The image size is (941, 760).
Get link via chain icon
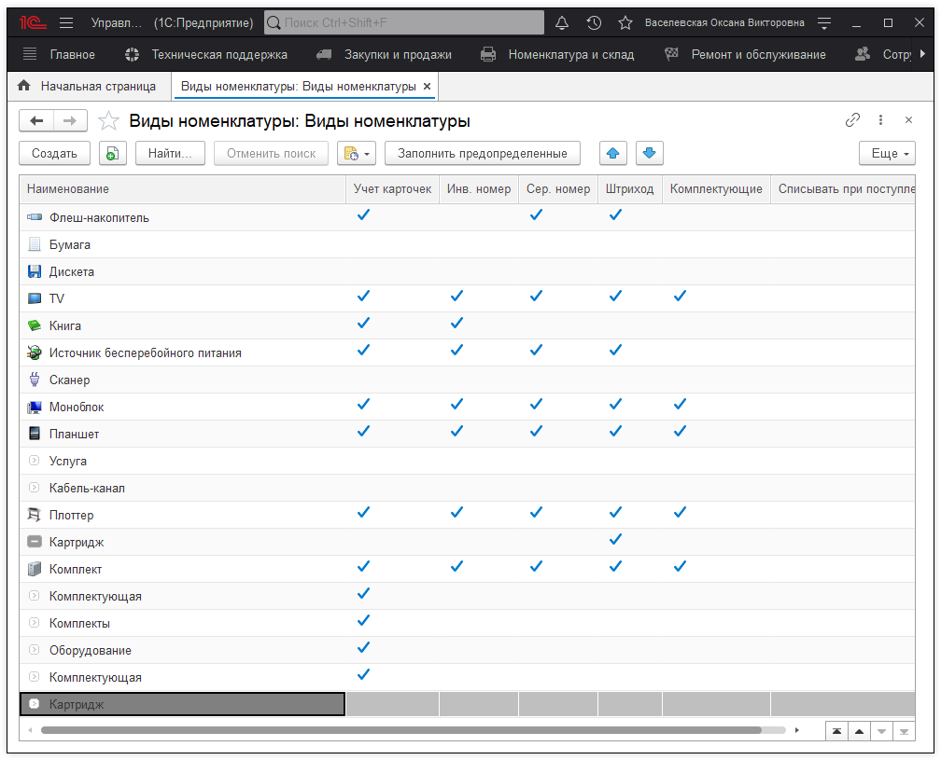[852, 120]
